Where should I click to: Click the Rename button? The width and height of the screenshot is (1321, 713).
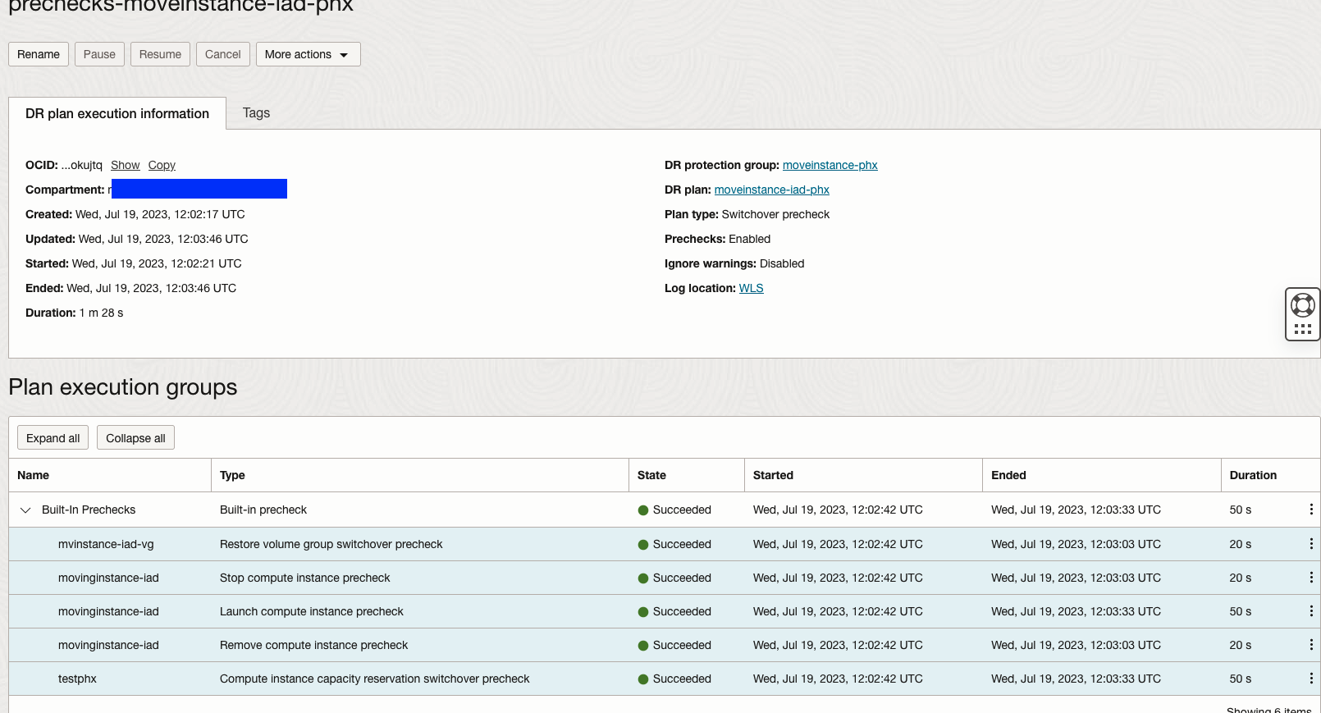(39, 54)
